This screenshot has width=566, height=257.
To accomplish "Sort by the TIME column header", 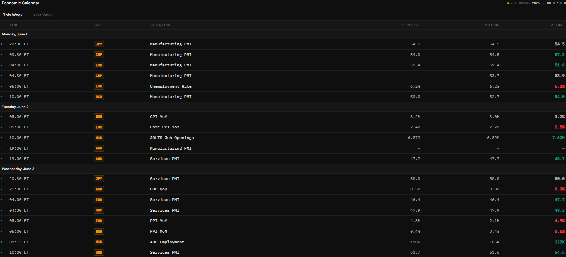I will click(14, 25).
